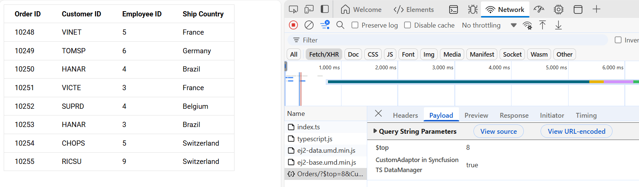Image resolution: width=639 pixels, height=187 pixels.
Task: Open the Console panel icon
Action: pyautogui.click(x=453, y=9)
